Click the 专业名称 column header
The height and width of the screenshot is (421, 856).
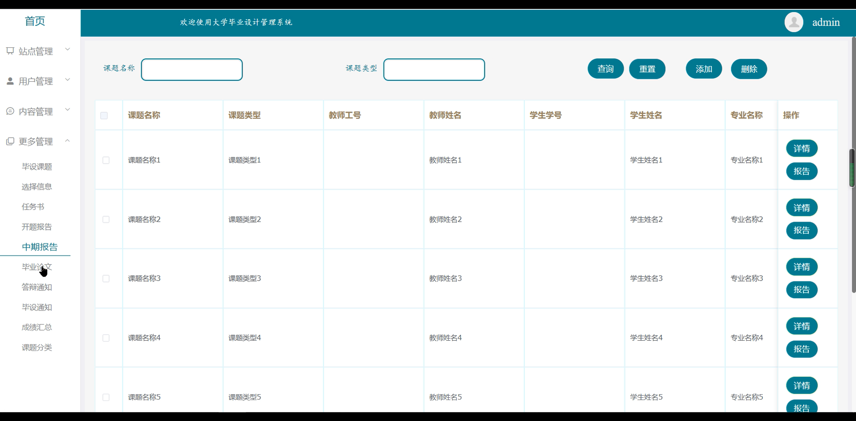click(746, 115)
